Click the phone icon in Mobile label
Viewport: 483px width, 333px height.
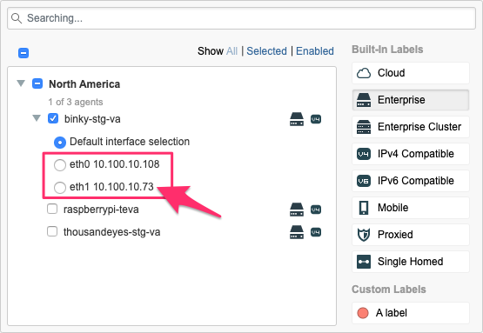click(x=364, y=208)
